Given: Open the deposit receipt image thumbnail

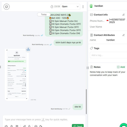Looking at the screenshot, I should 17,74.
